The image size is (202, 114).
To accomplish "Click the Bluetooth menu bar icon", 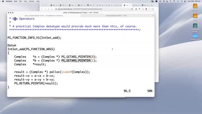I will tap(170, 1).
